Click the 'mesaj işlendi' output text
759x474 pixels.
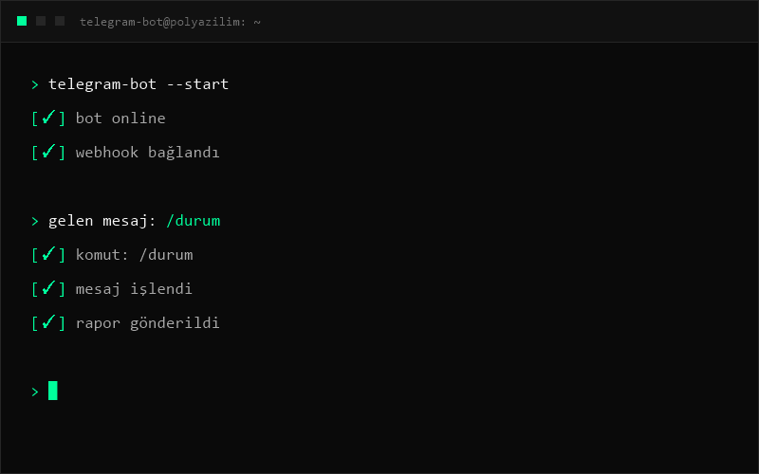click(134, 289)
